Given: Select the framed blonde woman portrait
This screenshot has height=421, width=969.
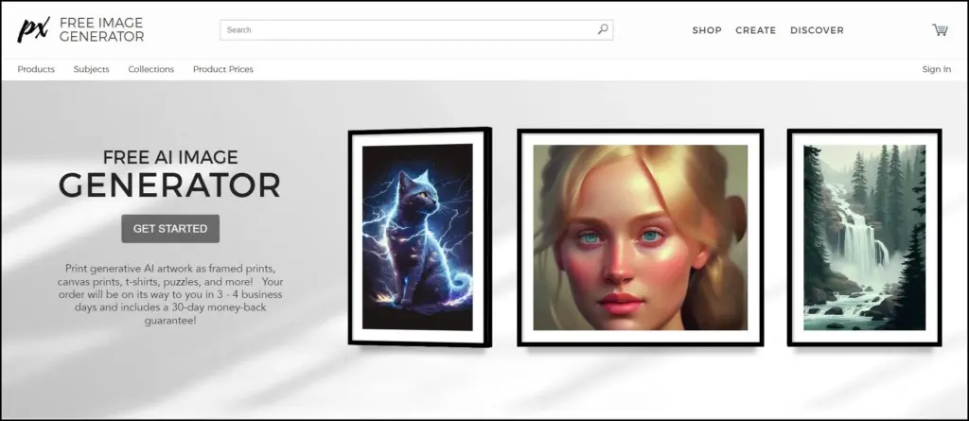Looking at the screenshot, I should [x=641, y=237].
